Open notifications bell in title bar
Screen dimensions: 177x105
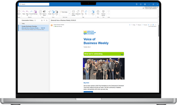pos(141,4)
